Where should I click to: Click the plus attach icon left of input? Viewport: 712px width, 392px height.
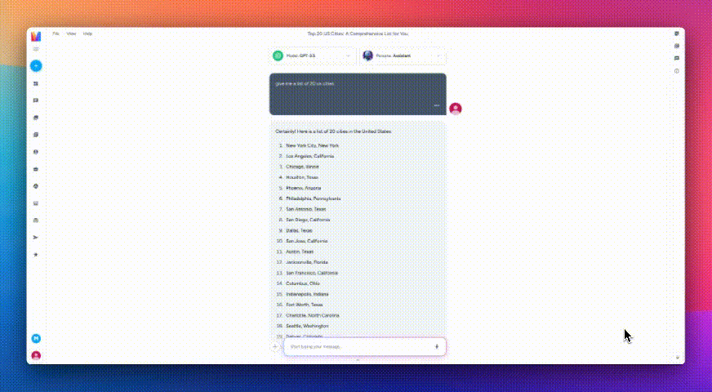pos(274,346)
